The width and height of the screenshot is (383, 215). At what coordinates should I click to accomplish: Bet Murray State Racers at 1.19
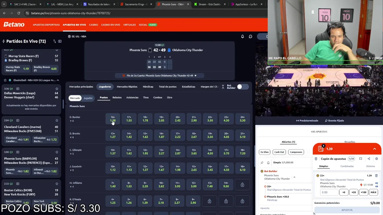click(x=17, y=69)
